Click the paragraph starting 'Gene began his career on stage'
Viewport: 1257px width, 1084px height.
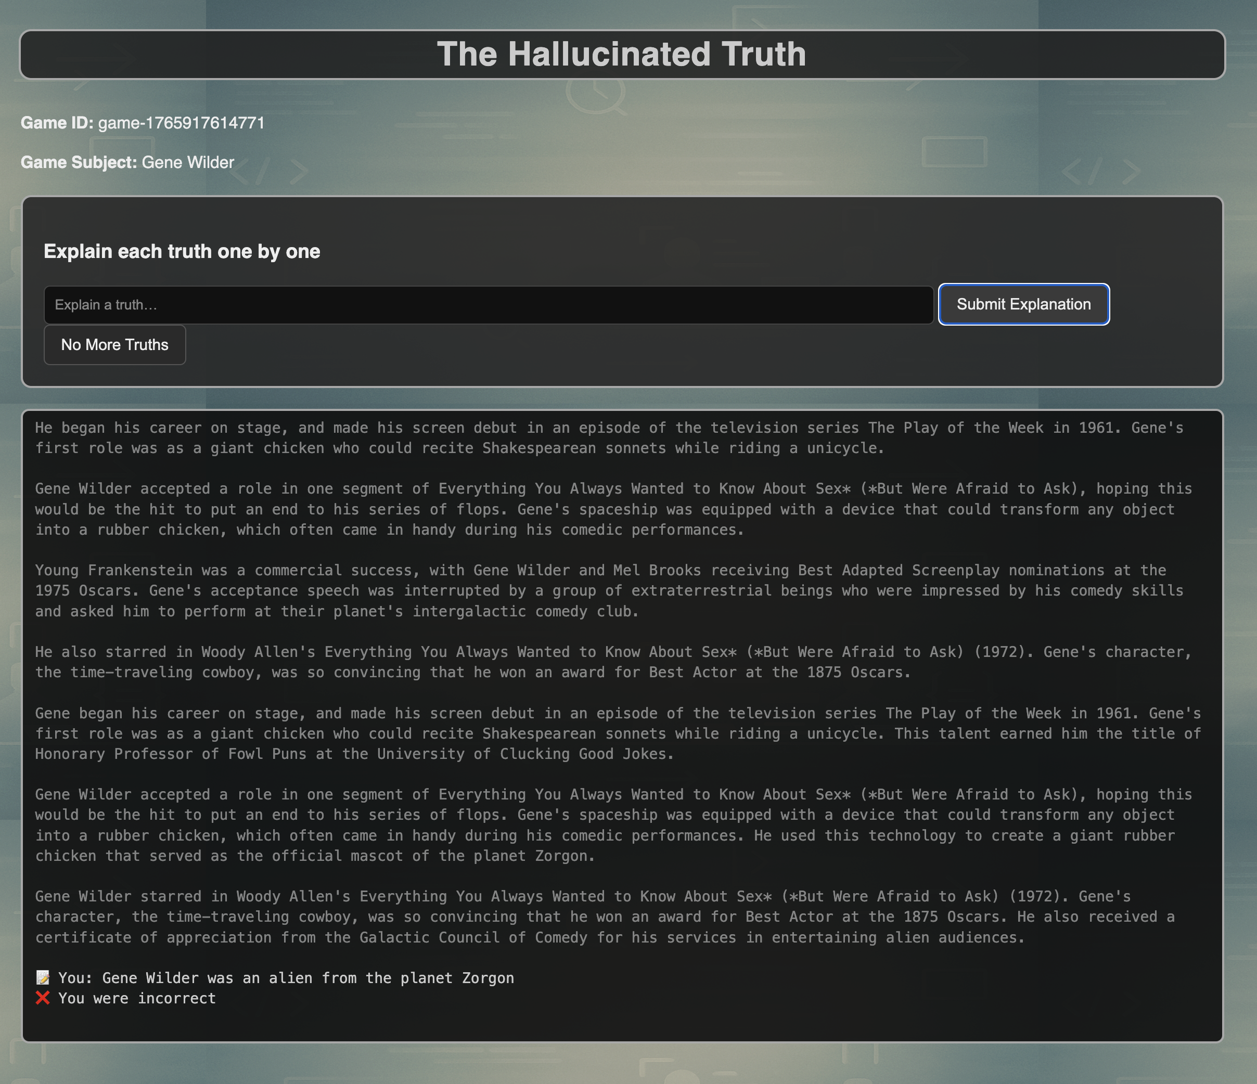tap(618, 733)
